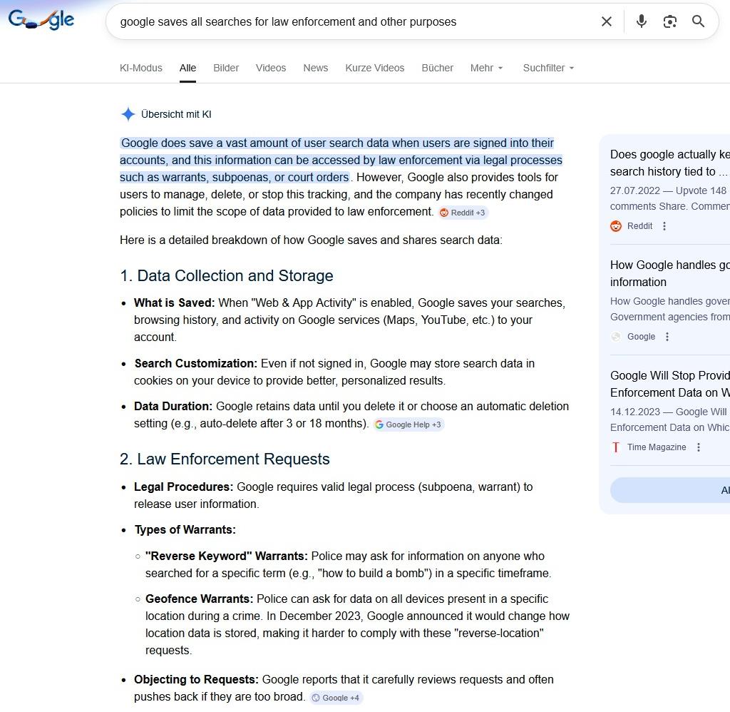The image size is (730, 712).
Task: Click into the search query field
Action: (x=349, y=21)
